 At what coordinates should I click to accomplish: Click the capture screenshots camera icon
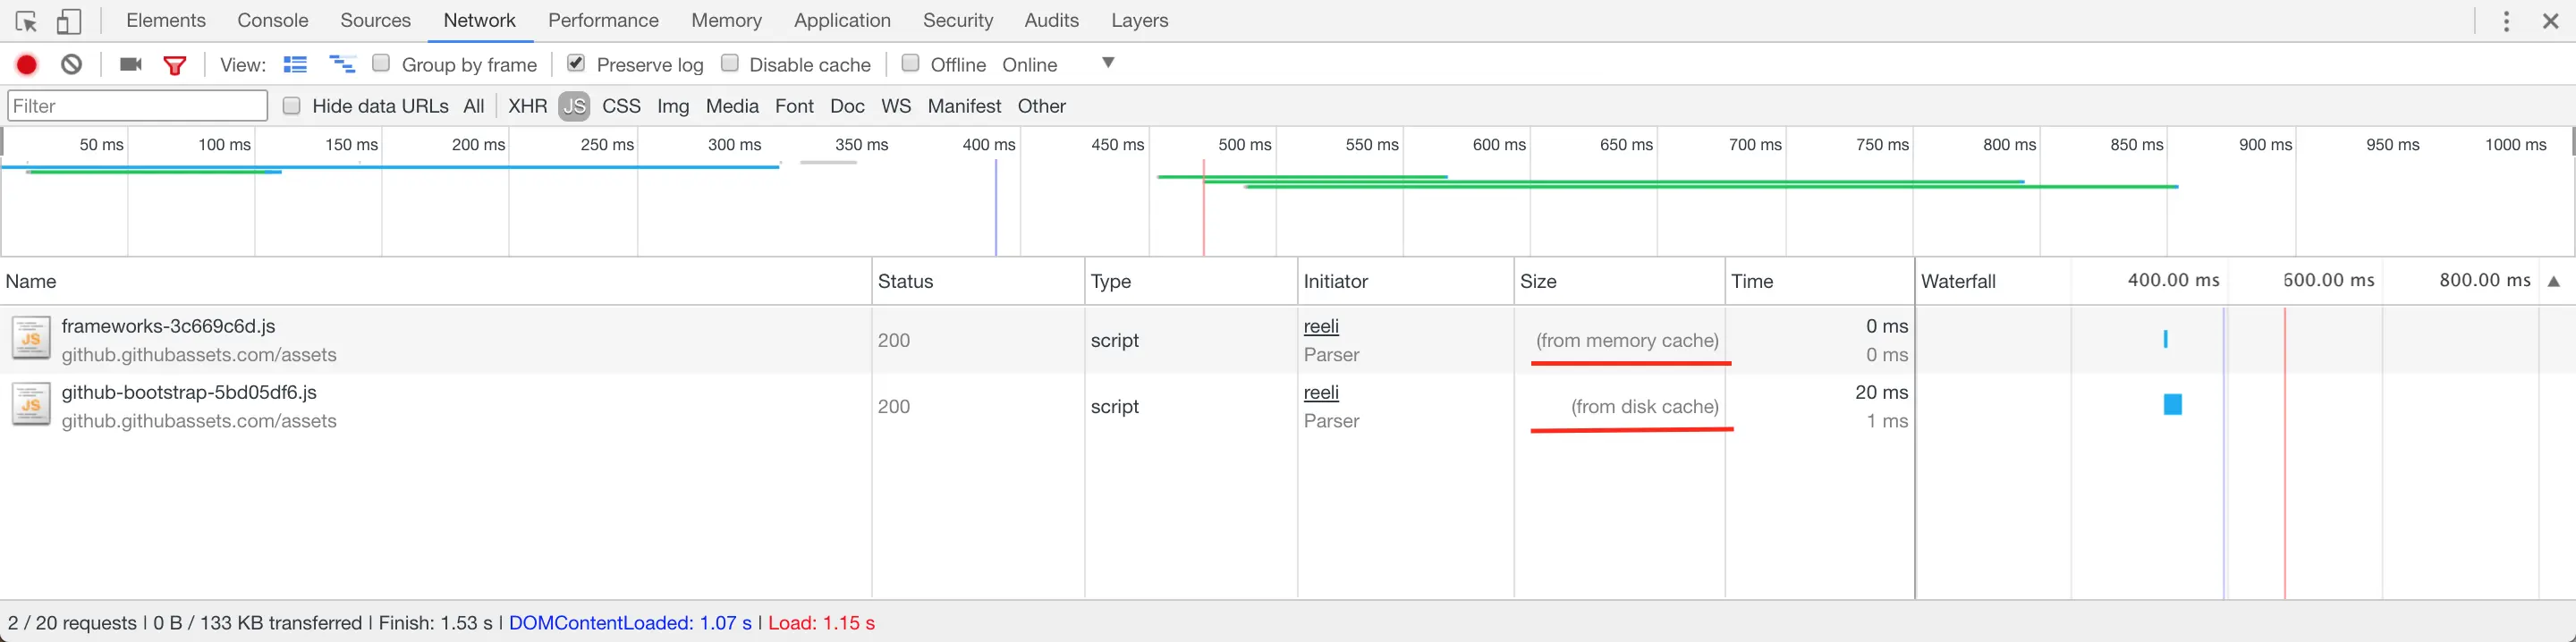coord(130,65)
